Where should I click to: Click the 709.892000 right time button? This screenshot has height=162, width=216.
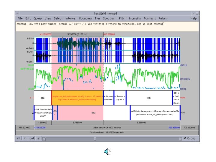click(189, 127)
